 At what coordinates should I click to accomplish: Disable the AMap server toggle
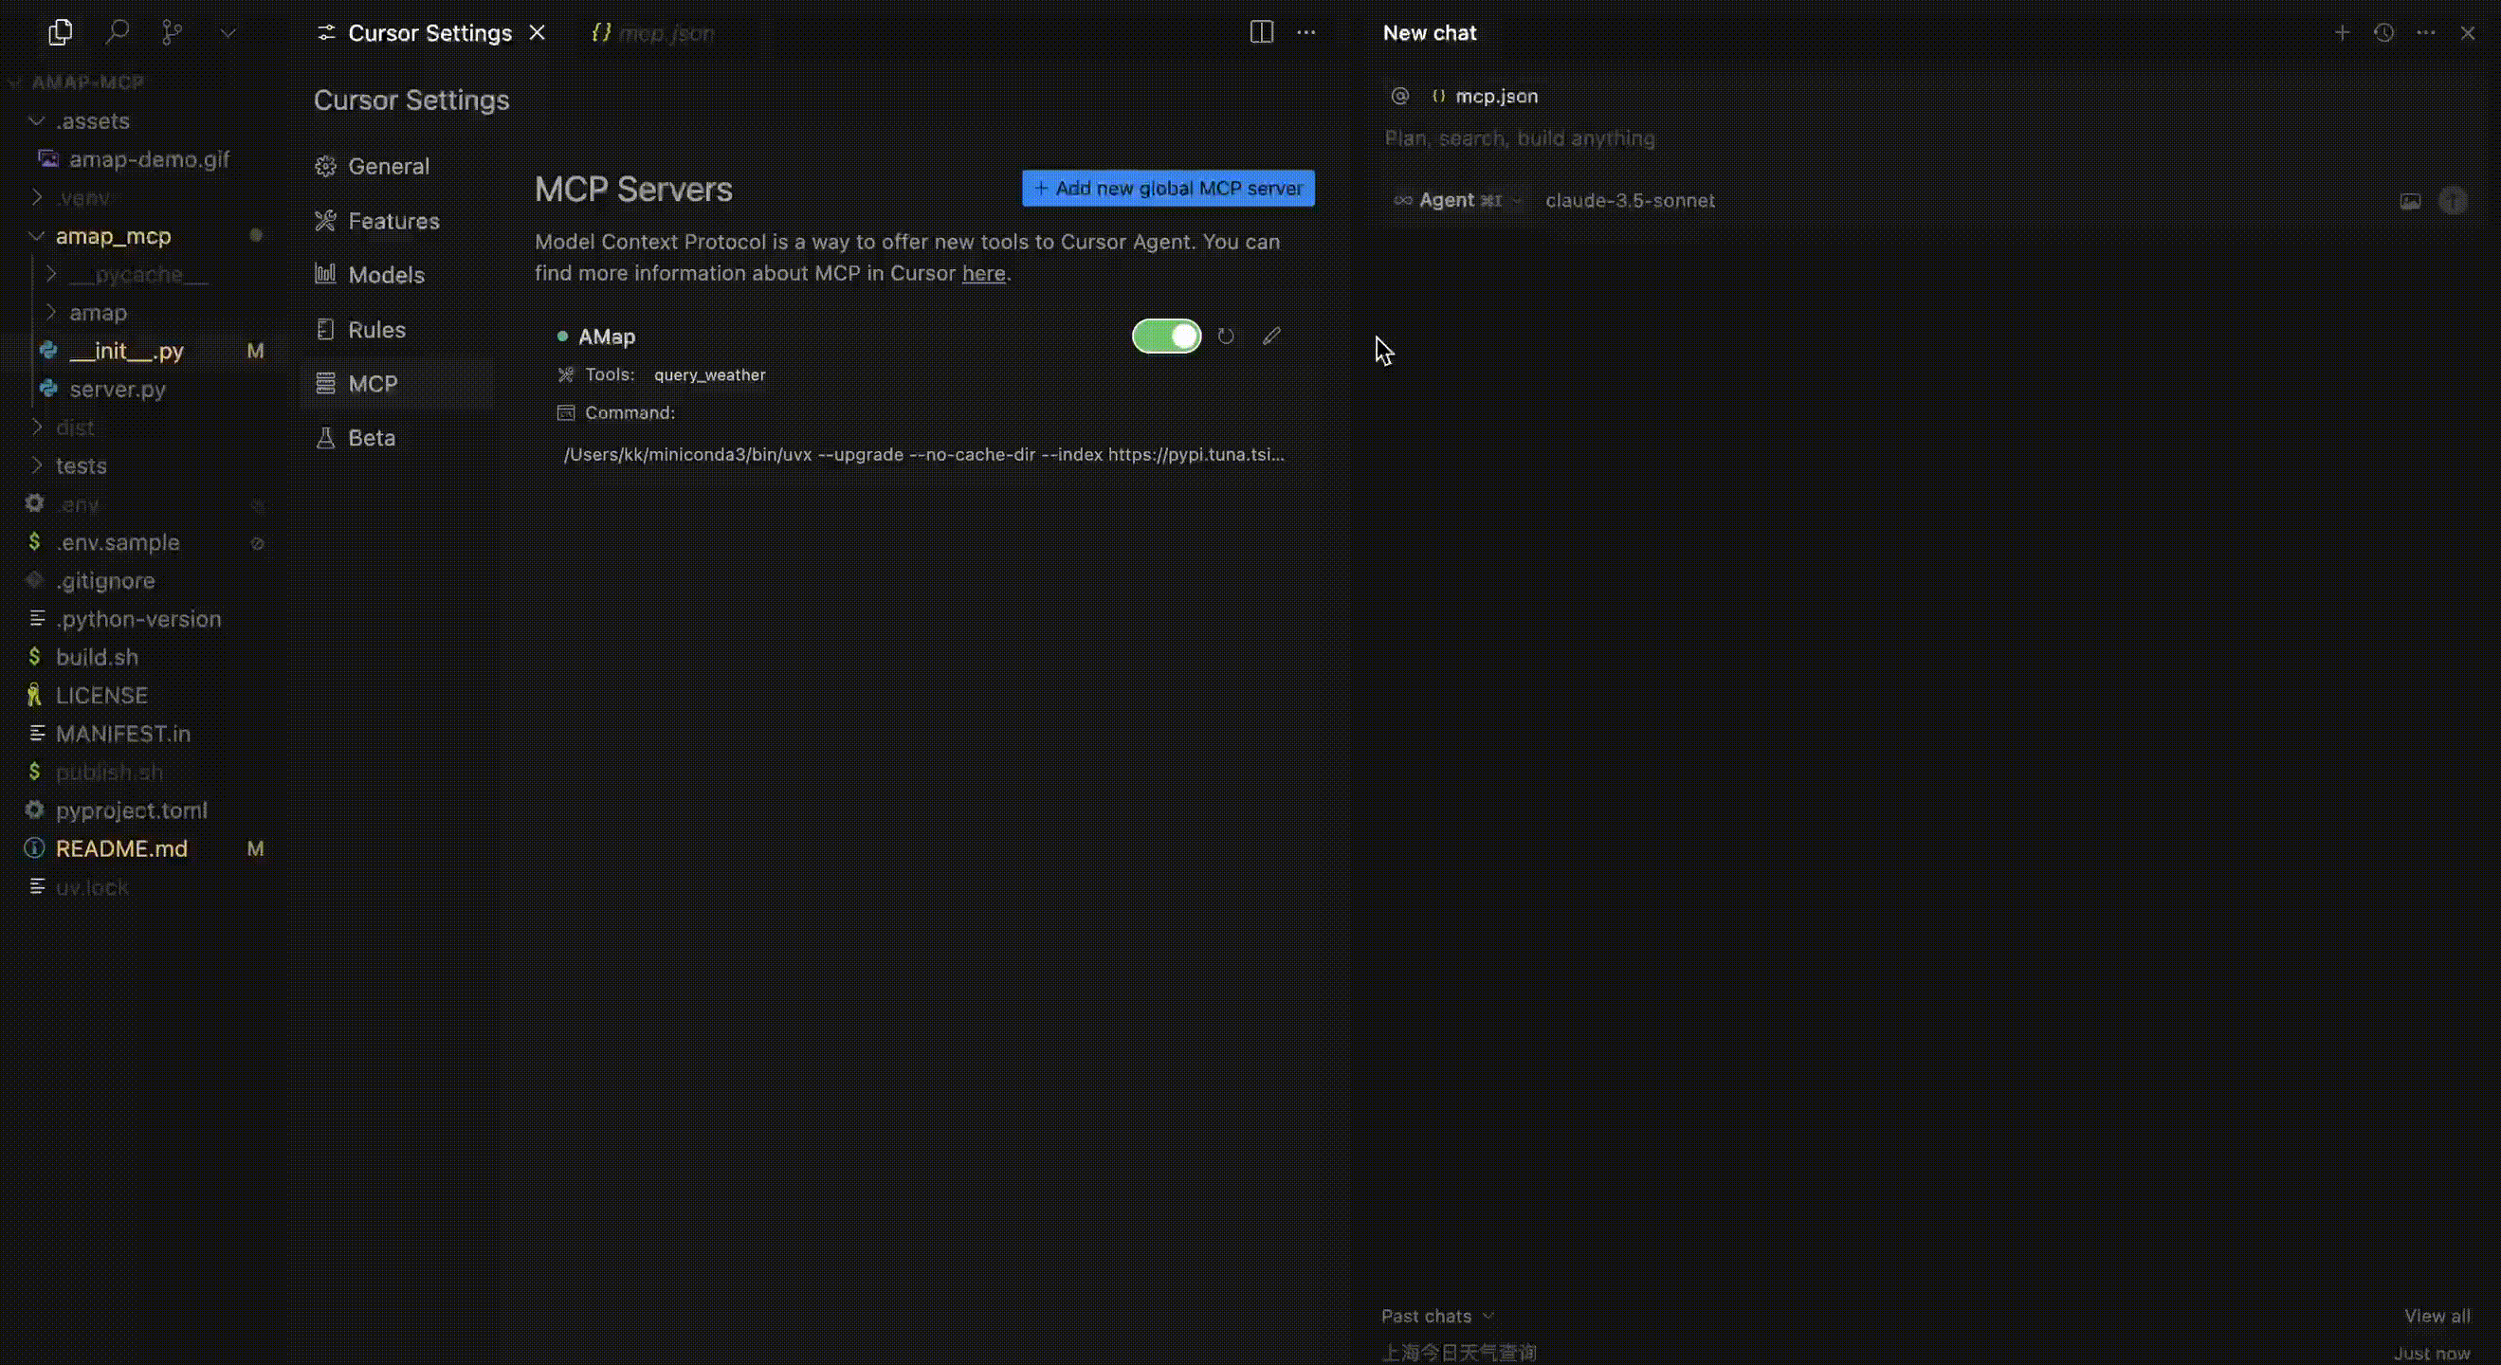[x=1166, y=336]
